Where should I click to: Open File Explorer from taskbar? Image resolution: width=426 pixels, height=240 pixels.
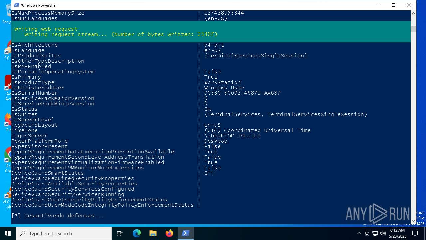[x=153, y=233]
